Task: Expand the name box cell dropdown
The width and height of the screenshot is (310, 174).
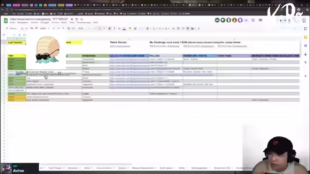Action: point(14,35)
